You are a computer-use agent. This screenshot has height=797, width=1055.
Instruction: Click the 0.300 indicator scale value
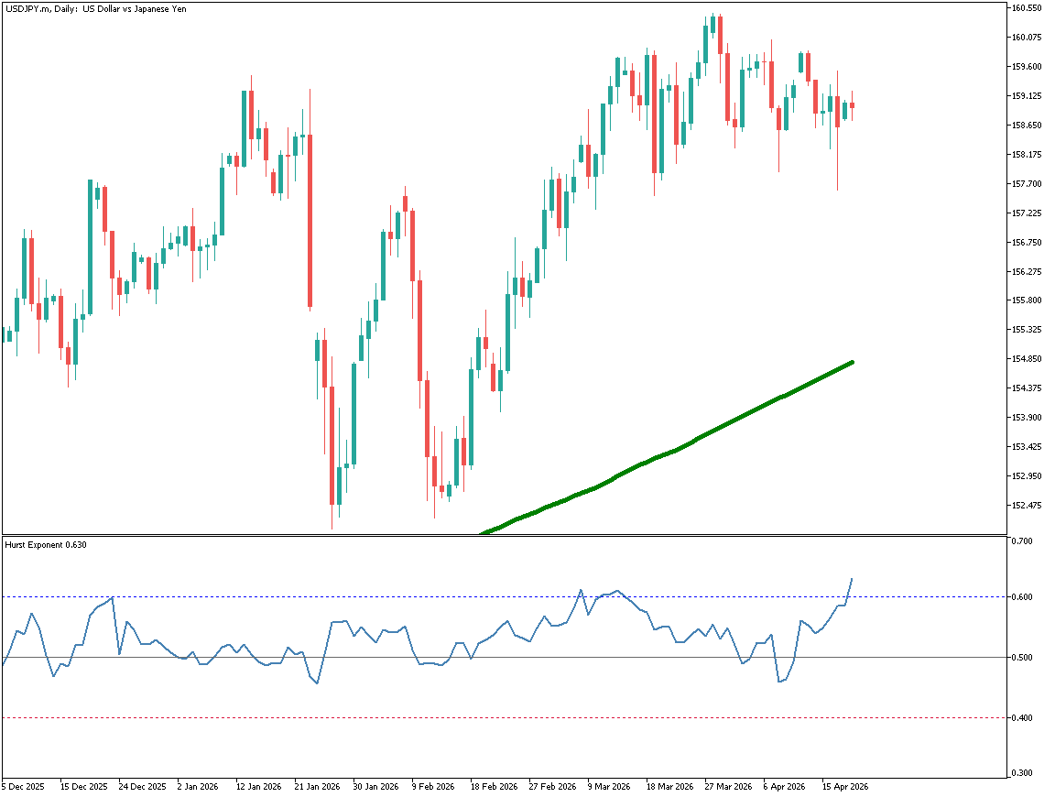tap(1022, 773)
